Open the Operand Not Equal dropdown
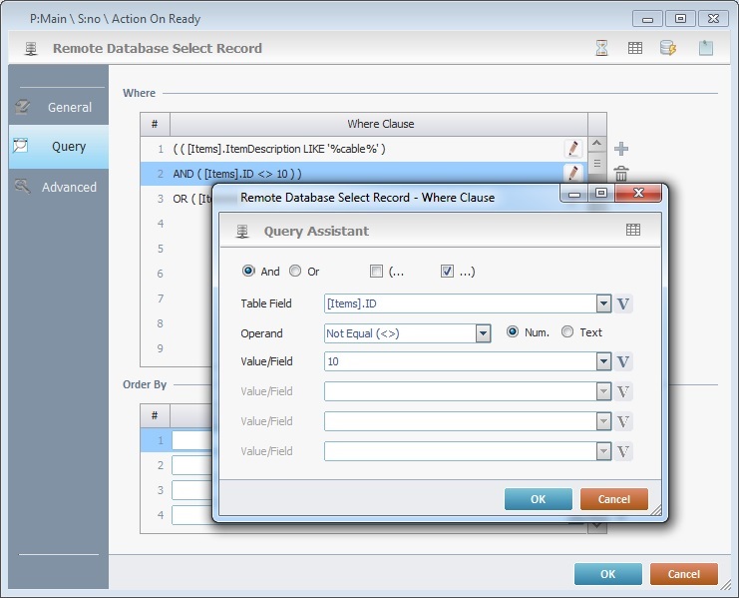Viewport: 739px width, 598px height. tap(483, 333)
